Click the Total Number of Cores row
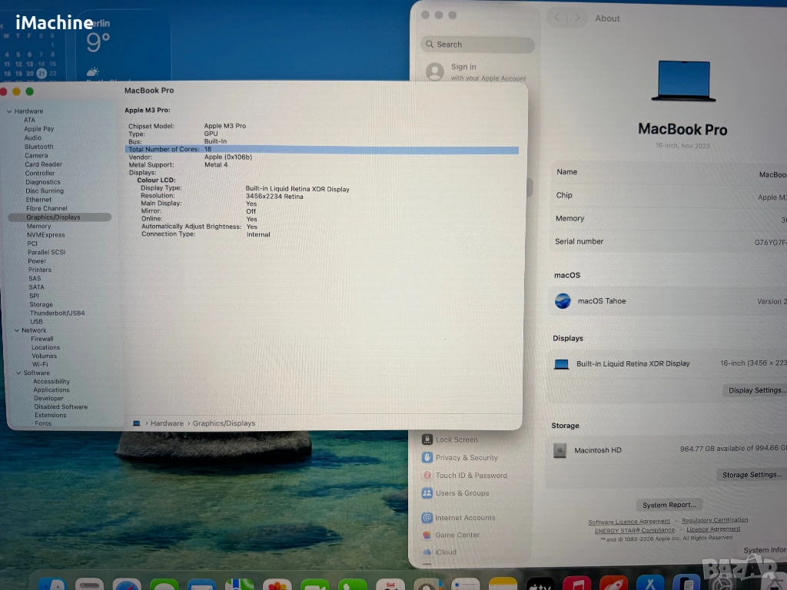The width and height of the screenshot is (787, 590). (x=322, y=150)
